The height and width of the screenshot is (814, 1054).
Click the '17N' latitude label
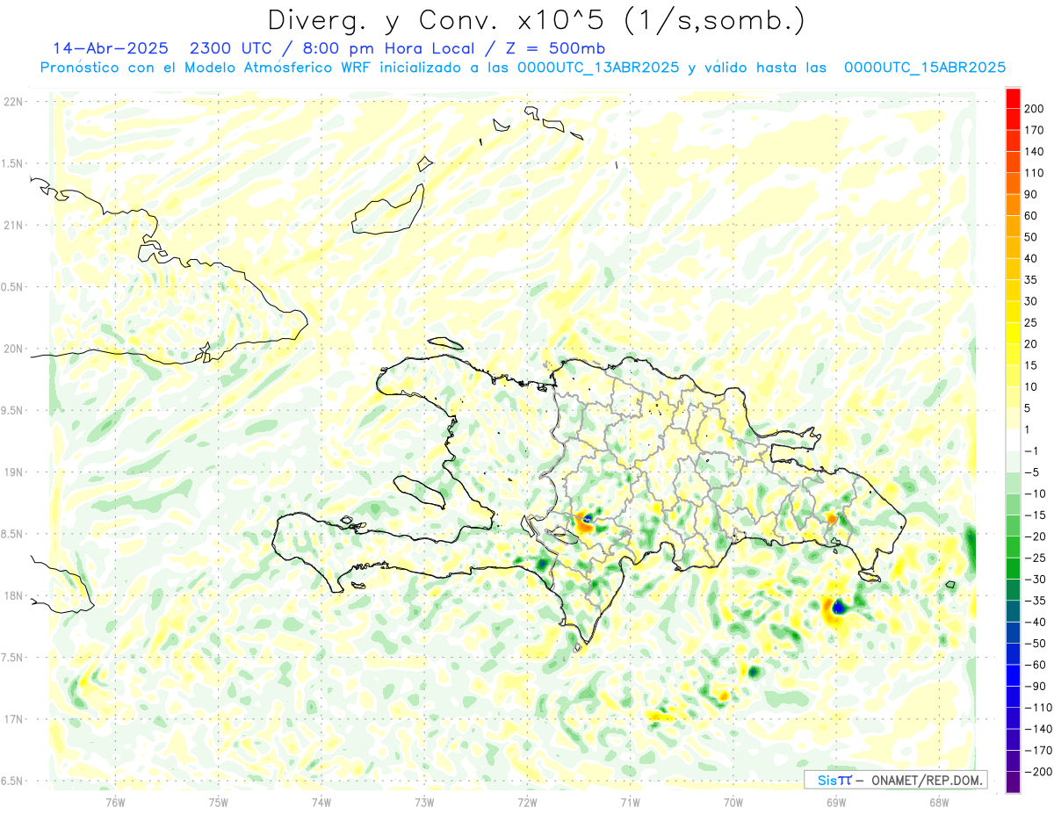13,719
